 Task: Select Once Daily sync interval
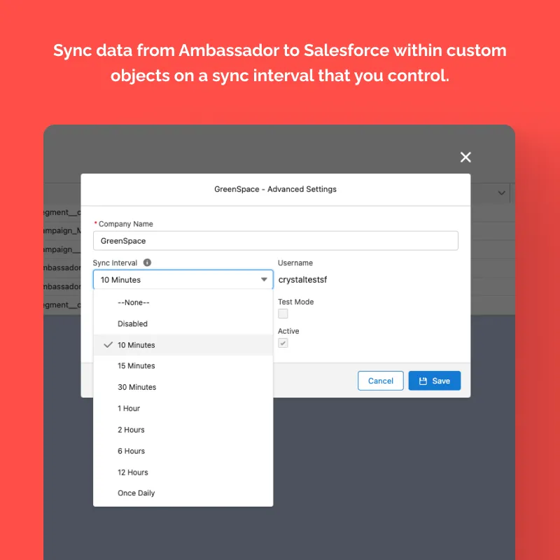point(183,493)
